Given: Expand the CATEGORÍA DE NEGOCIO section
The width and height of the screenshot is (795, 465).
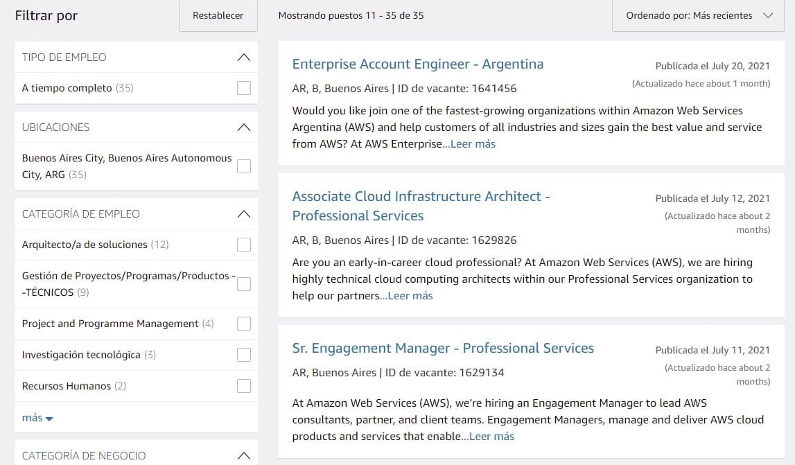Looking at the screenshot, I should [243, 455].
